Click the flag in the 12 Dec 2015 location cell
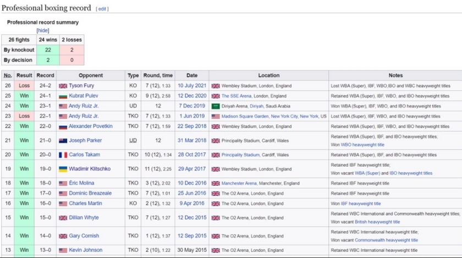The image size is (462, 258). click(x=216, y=218)
